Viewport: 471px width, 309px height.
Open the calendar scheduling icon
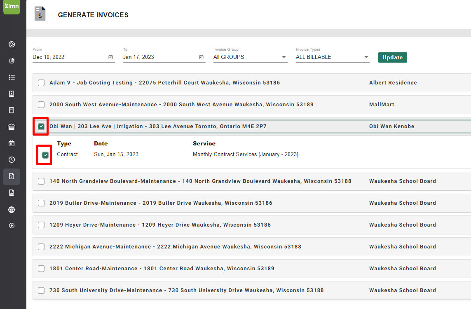point(12,143)
